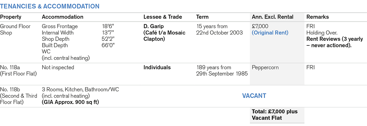The image size is (367, 126).
Task: Click the TENANCIES & ACCOMMODATION heading
Action: click(50, 6)
